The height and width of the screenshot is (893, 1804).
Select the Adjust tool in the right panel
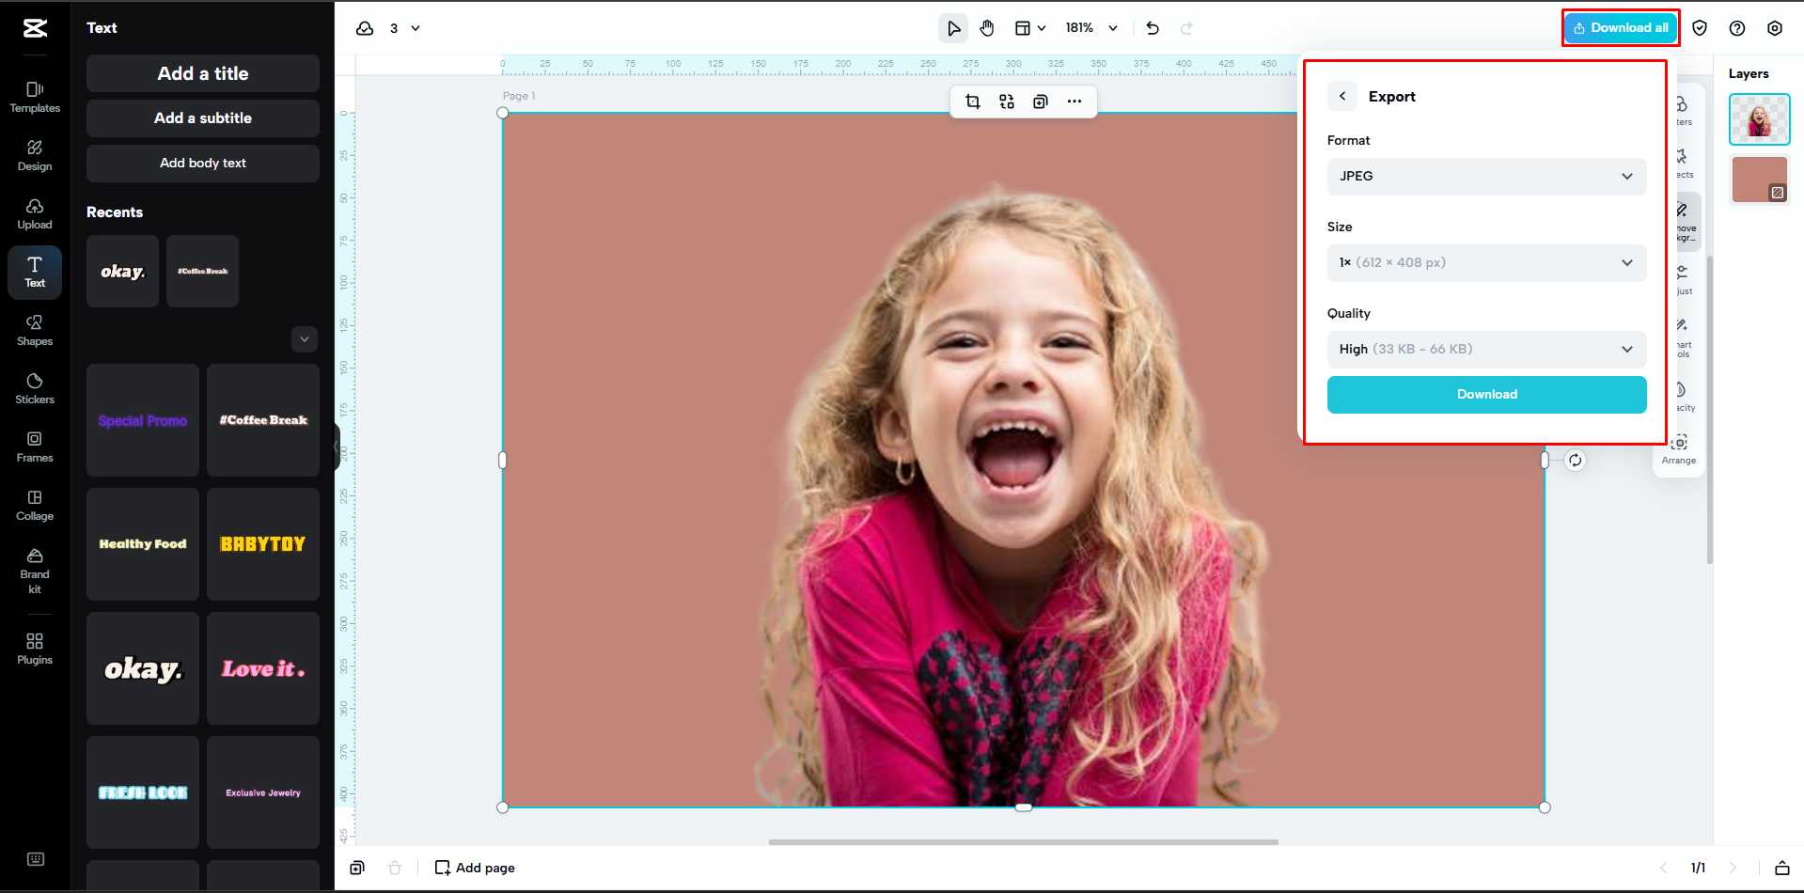[x=1682, y=278]
